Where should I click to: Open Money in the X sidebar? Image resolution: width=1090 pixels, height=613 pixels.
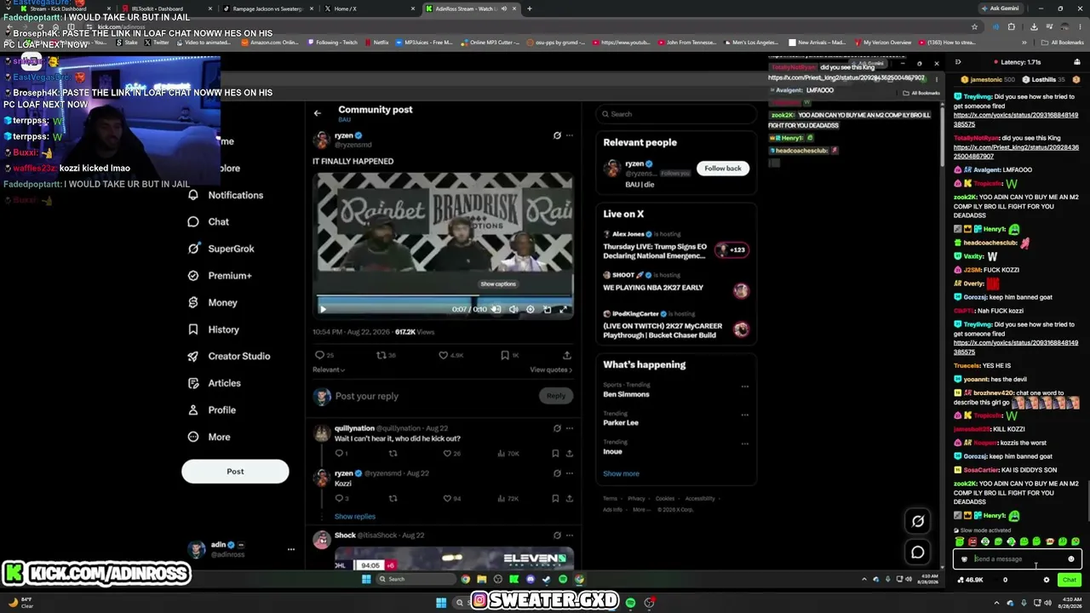click(x=212, y=302)
